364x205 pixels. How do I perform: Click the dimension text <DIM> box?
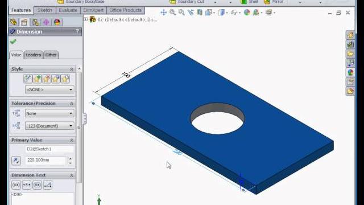pyautogui.click(x=43, y=199)
